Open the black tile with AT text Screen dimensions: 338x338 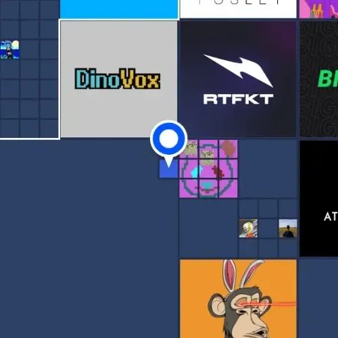(318, 198)
